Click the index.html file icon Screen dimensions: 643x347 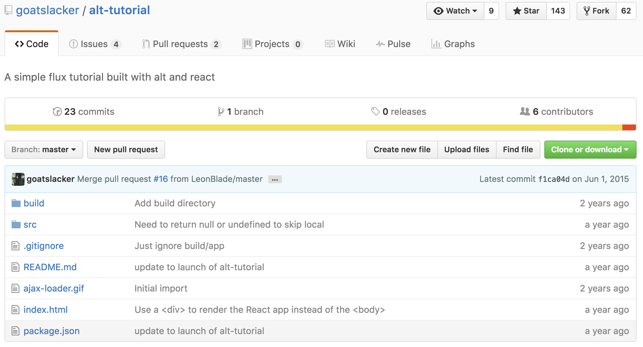[x=15, y=310]
